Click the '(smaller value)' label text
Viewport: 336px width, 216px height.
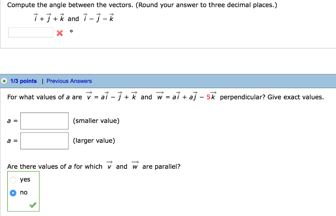click(96, 121)
